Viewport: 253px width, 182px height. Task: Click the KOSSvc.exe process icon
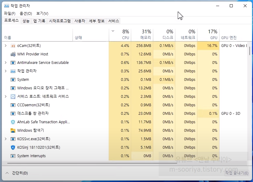[13, 139]
